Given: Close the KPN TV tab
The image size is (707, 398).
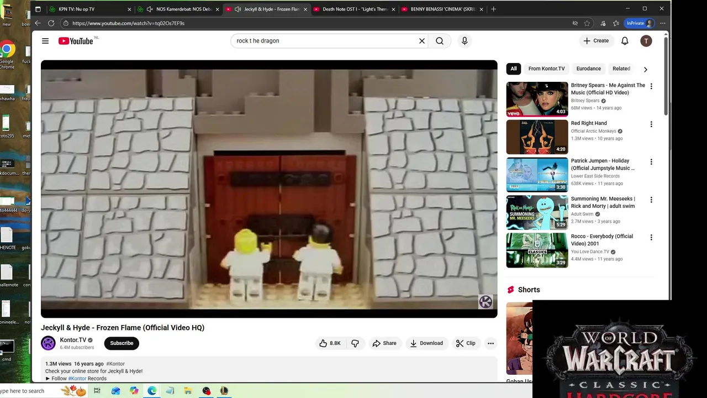Looking at the screenshot, I should [x=130, y=9].
